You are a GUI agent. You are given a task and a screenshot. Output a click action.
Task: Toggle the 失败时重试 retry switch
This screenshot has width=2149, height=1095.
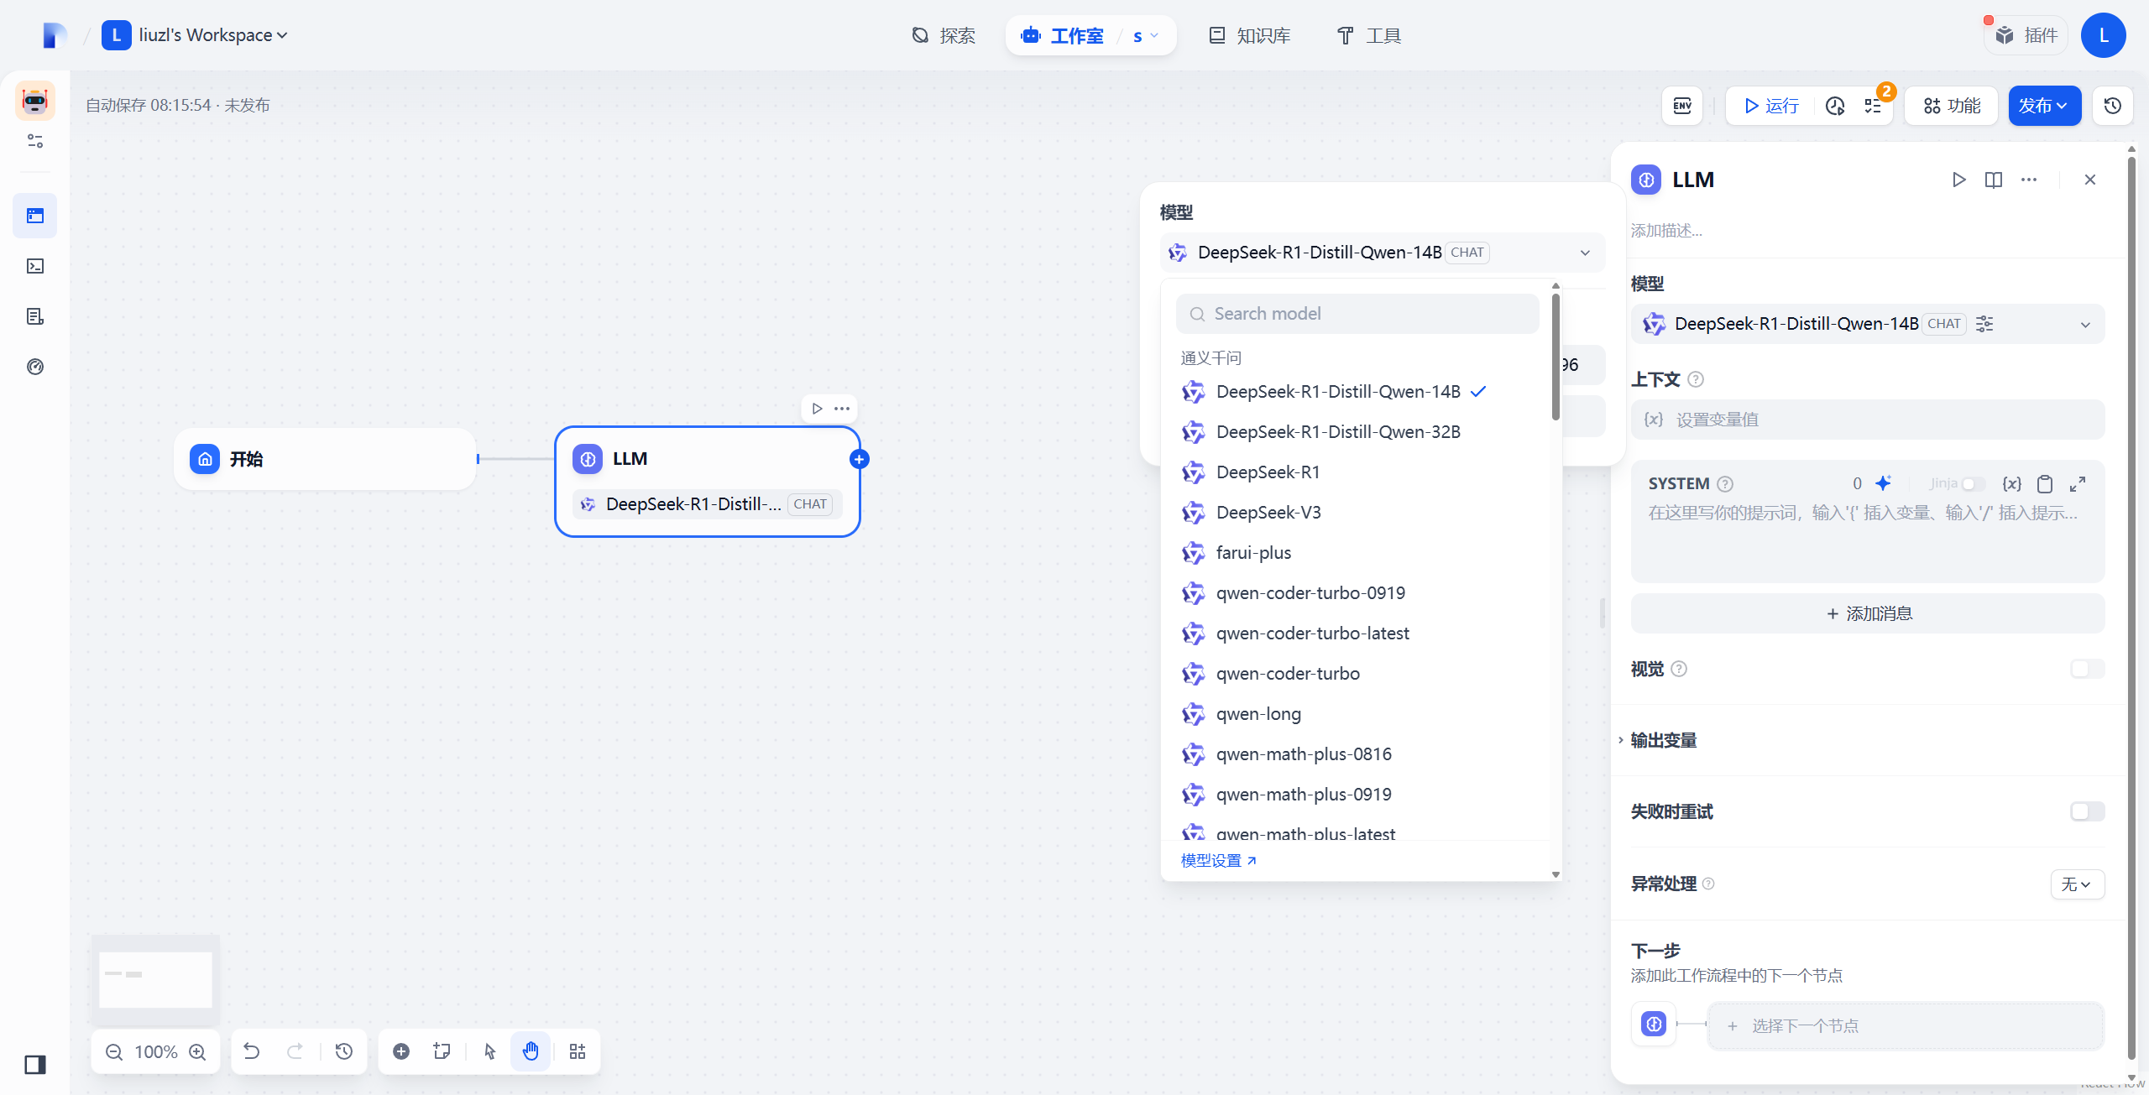point(2087,811)
